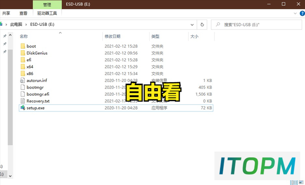
Task: Click the 405 KB size cell
Action: (205, 87)
